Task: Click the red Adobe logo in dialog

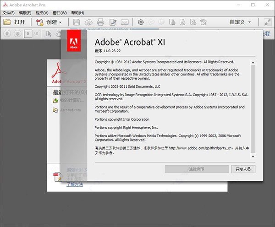Action: (74, 40)
